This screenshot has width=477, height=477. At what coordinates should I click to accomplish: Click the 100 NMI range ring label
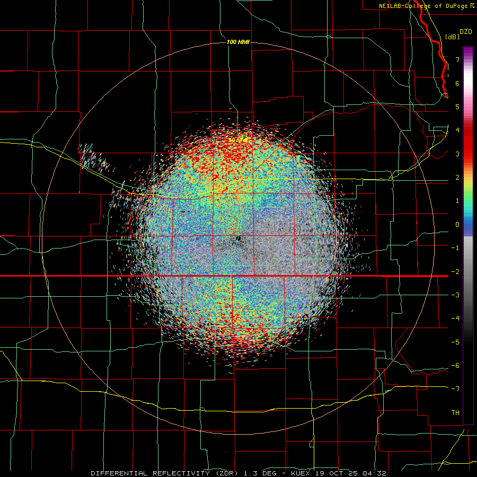(238, 42)
